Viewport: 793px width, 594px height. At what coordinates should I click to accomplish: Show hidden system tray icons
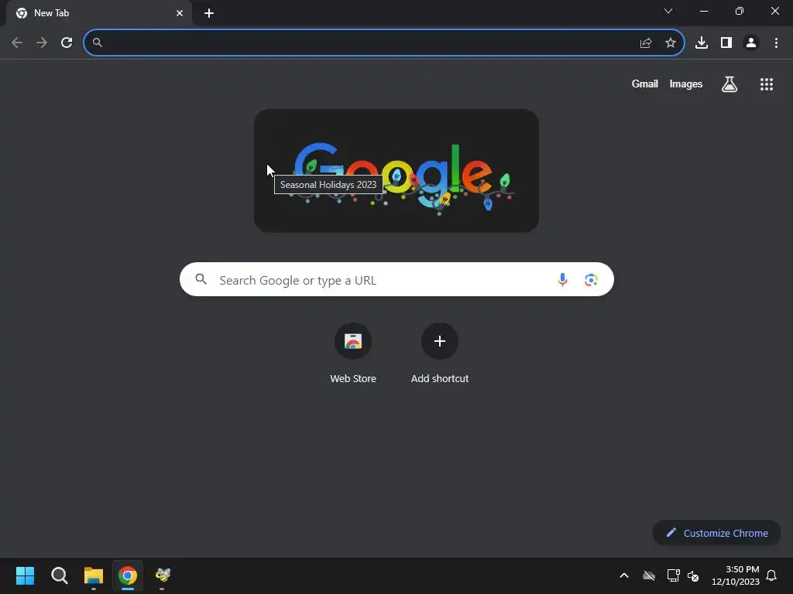click(x=624, y=575)
